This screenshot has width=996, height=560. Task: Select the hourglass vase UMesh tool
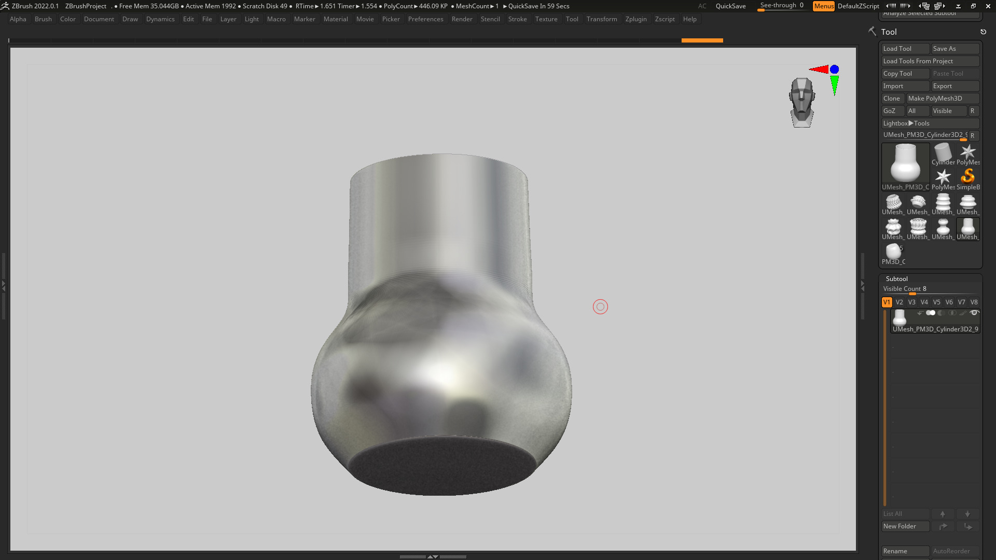pos(943,229)
